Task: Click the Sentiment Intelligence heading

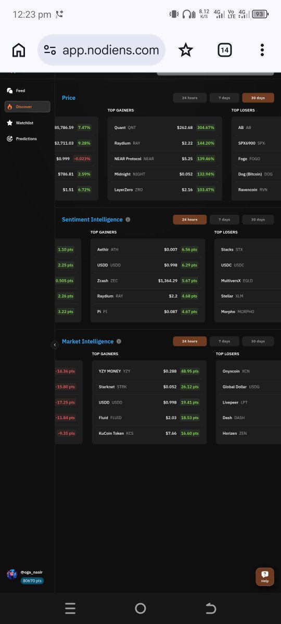Action: (x=92, y=219)
